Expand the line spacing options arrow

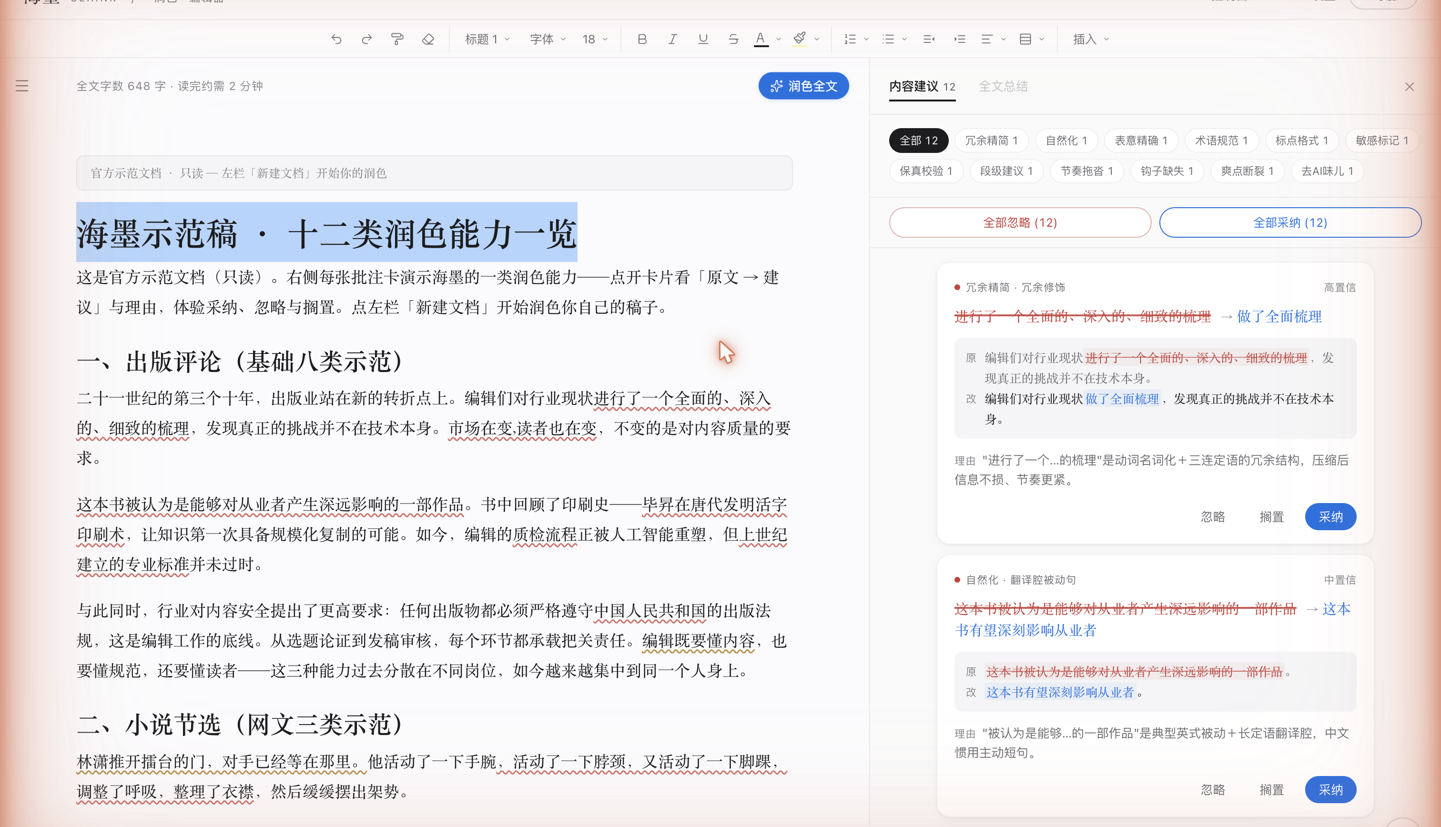[1042, 39]
